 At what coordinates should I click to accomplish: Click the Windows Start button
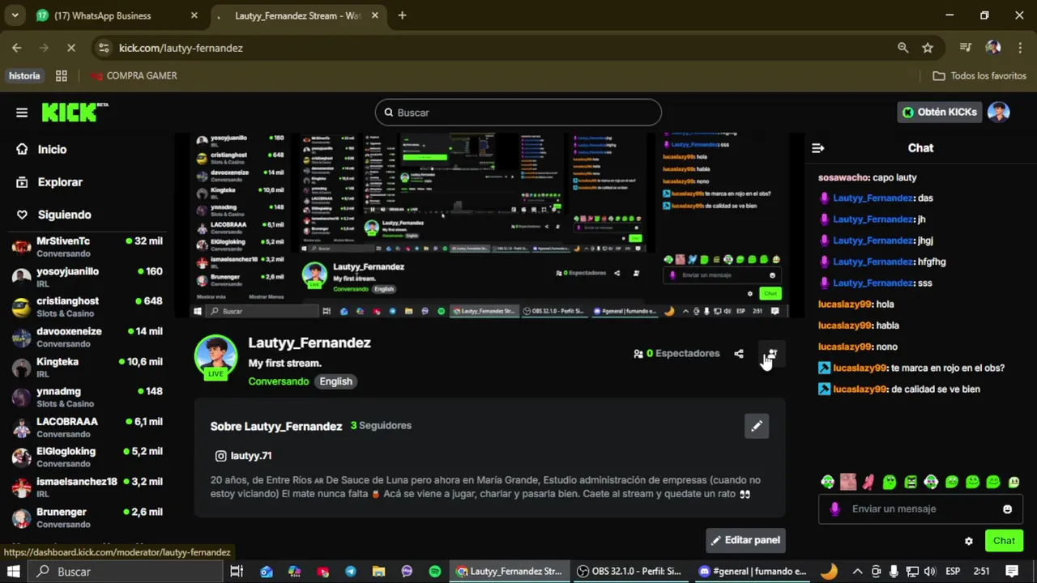(14, 571)
